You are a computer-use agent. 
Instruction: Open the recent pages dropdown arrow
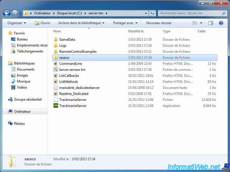tap(20, 13)
